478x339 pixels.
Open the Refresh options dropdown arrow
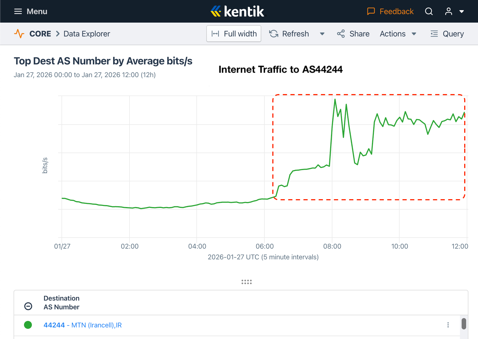[x=322, y=34]
